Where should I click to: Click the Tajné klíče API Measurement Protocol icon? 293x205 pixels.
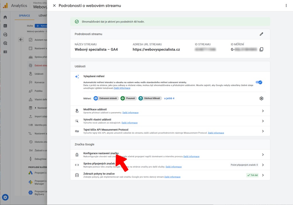coord(77,131)
